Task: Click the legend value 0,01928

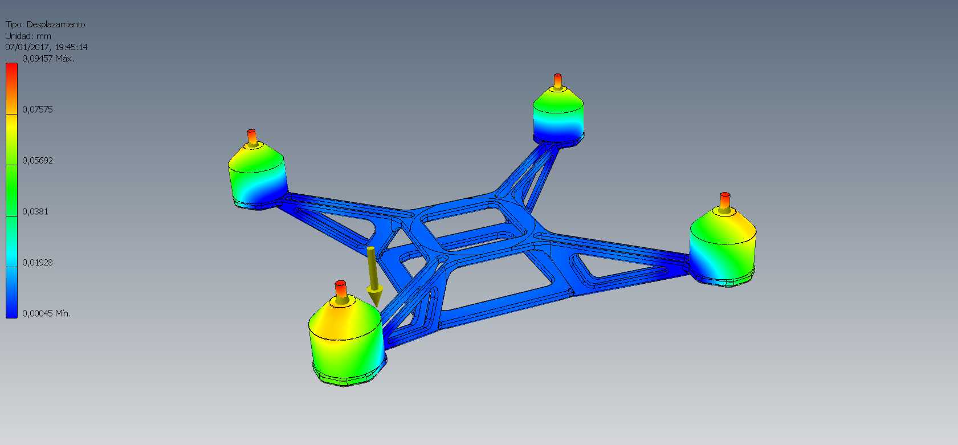Action: (x=38, y=263)
